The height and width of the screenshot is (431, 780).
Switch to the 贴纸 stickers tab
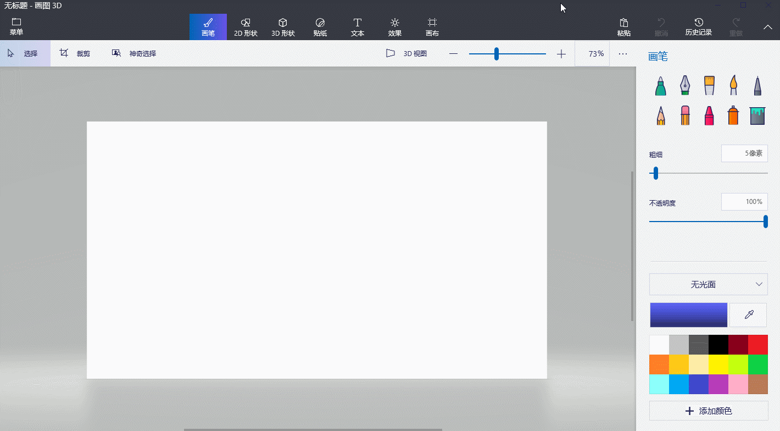(320, 27)
